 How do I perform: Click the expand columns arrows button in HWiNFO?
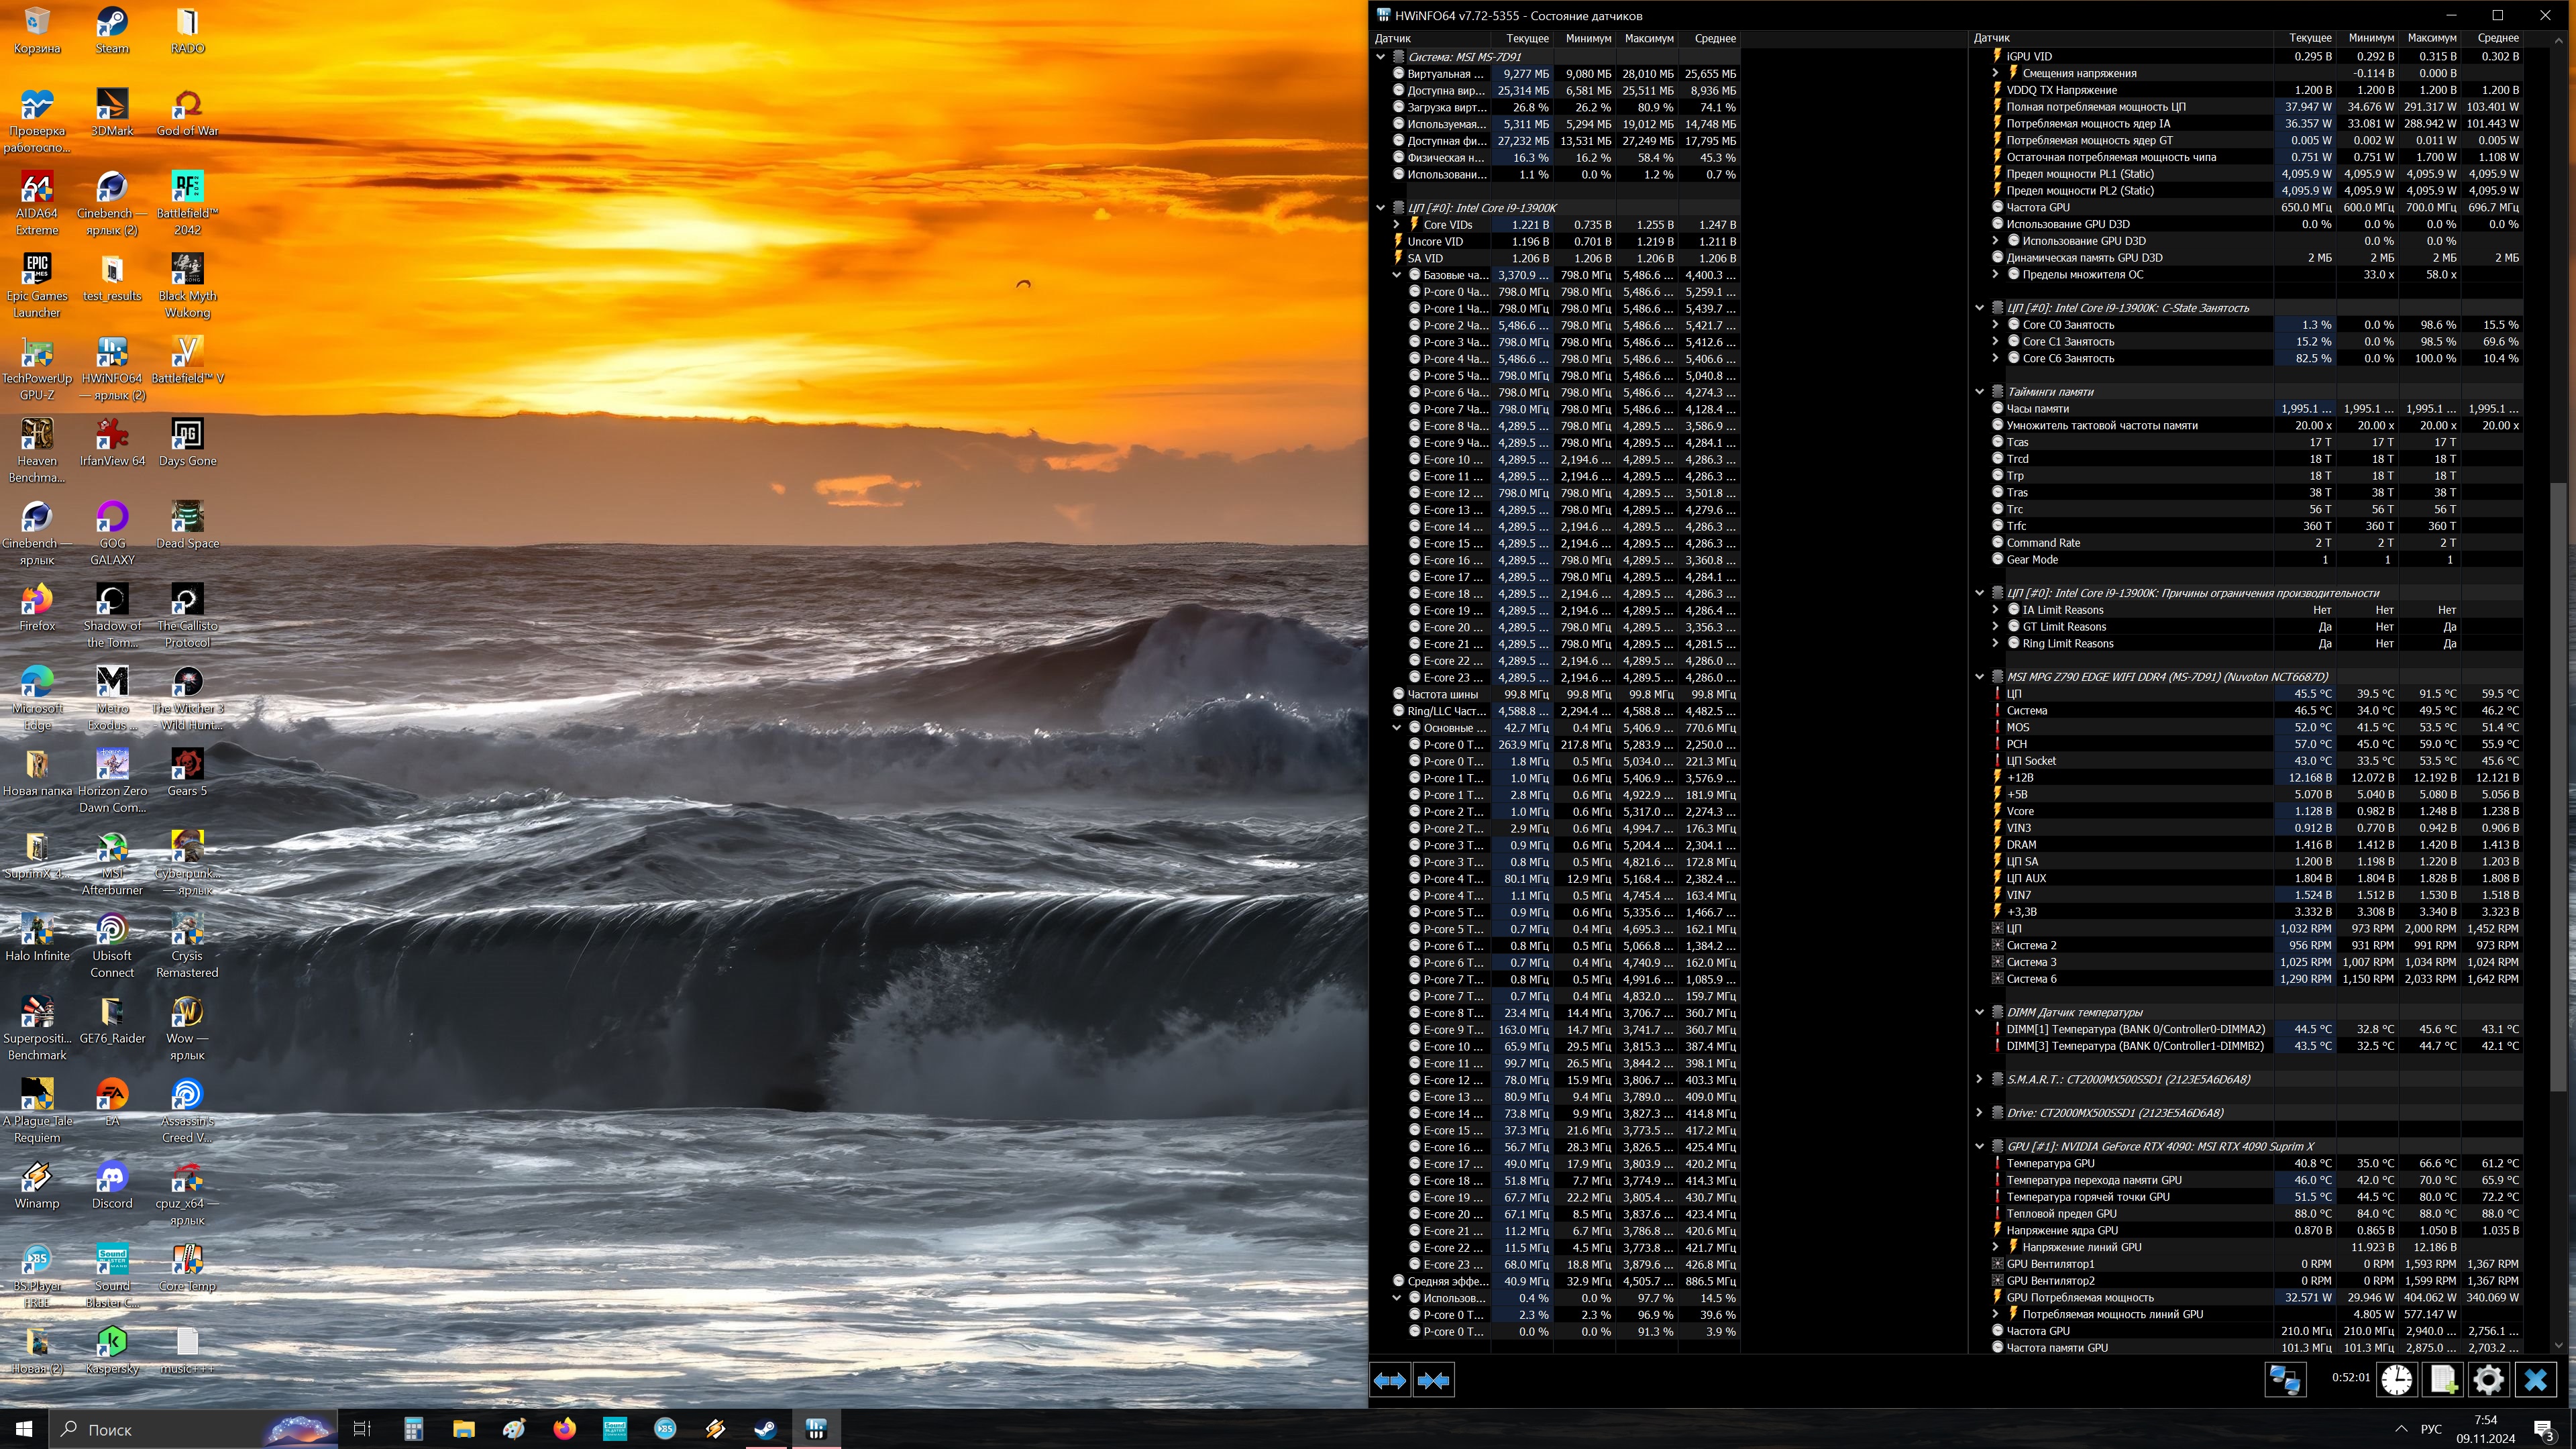[x=1389, y=1380]
